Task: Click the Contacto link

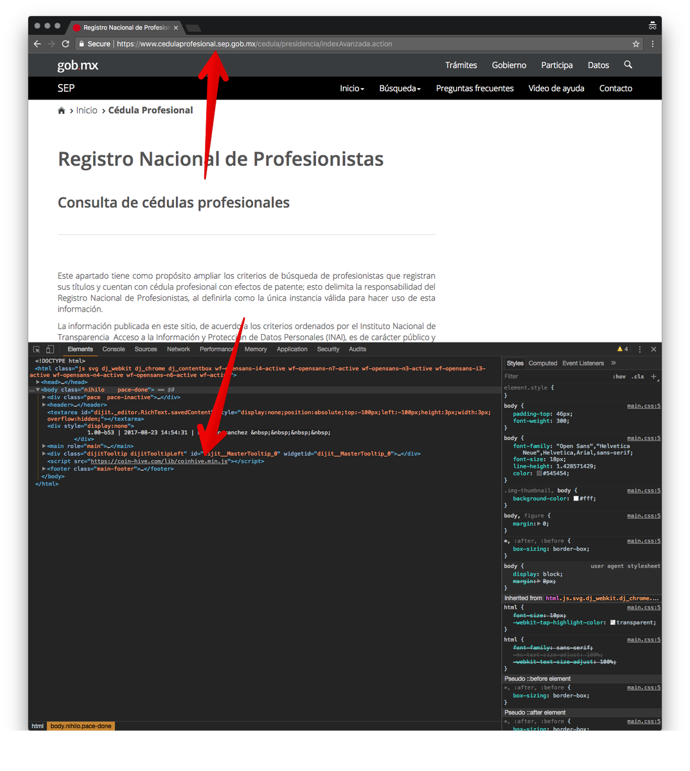Action: (616, 89)
